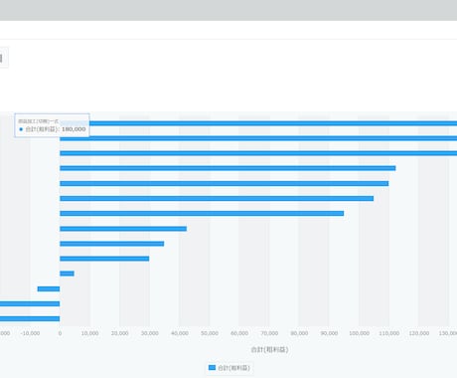
Task: Click the 0 axis label
Action: [x=60, y=333]
